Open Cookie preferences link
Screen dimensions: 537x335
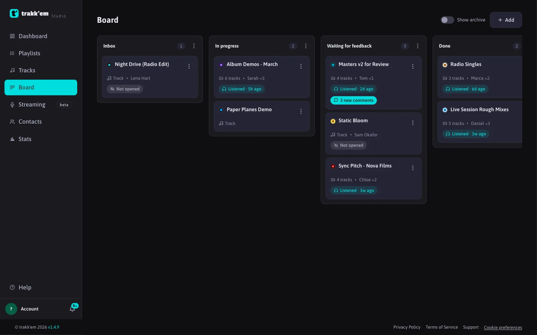click(503, 328)
